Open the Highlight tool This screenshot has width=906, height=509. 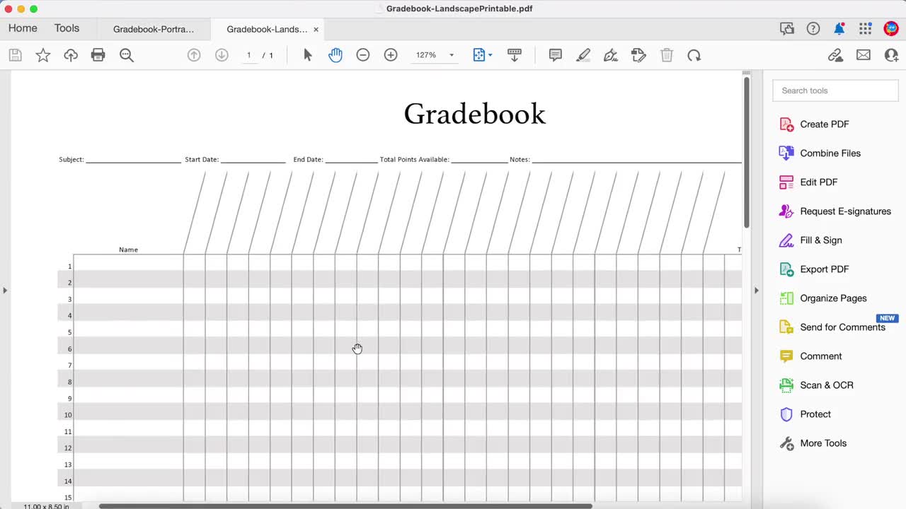coord(583,54)
